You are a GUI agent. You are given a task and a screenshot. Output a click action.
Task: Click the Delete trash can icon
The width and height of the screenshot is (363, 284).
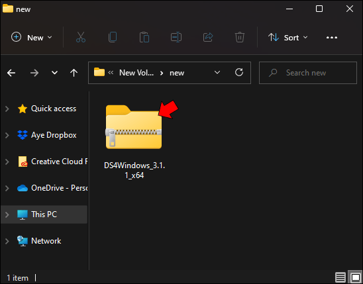coord(240,37)
